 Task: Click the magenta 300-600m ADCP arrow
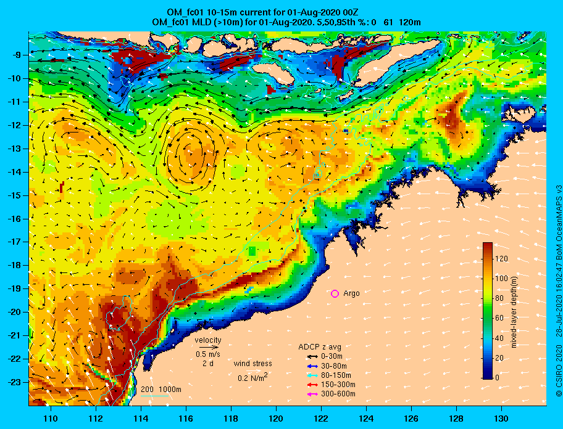click(312, 394)
